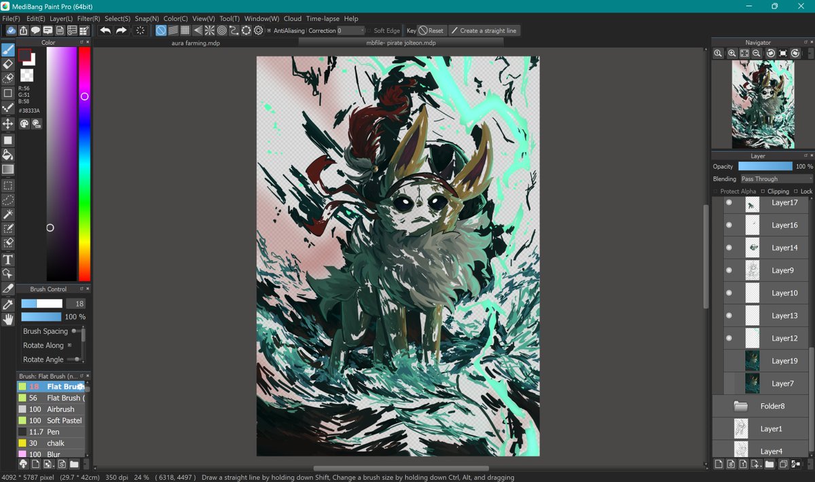
Task: Select the chalk brush
Action: point(52,443)
